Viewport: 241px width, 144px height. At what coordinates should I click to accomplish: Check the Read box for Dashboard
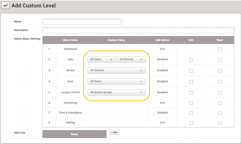(220, 49)
